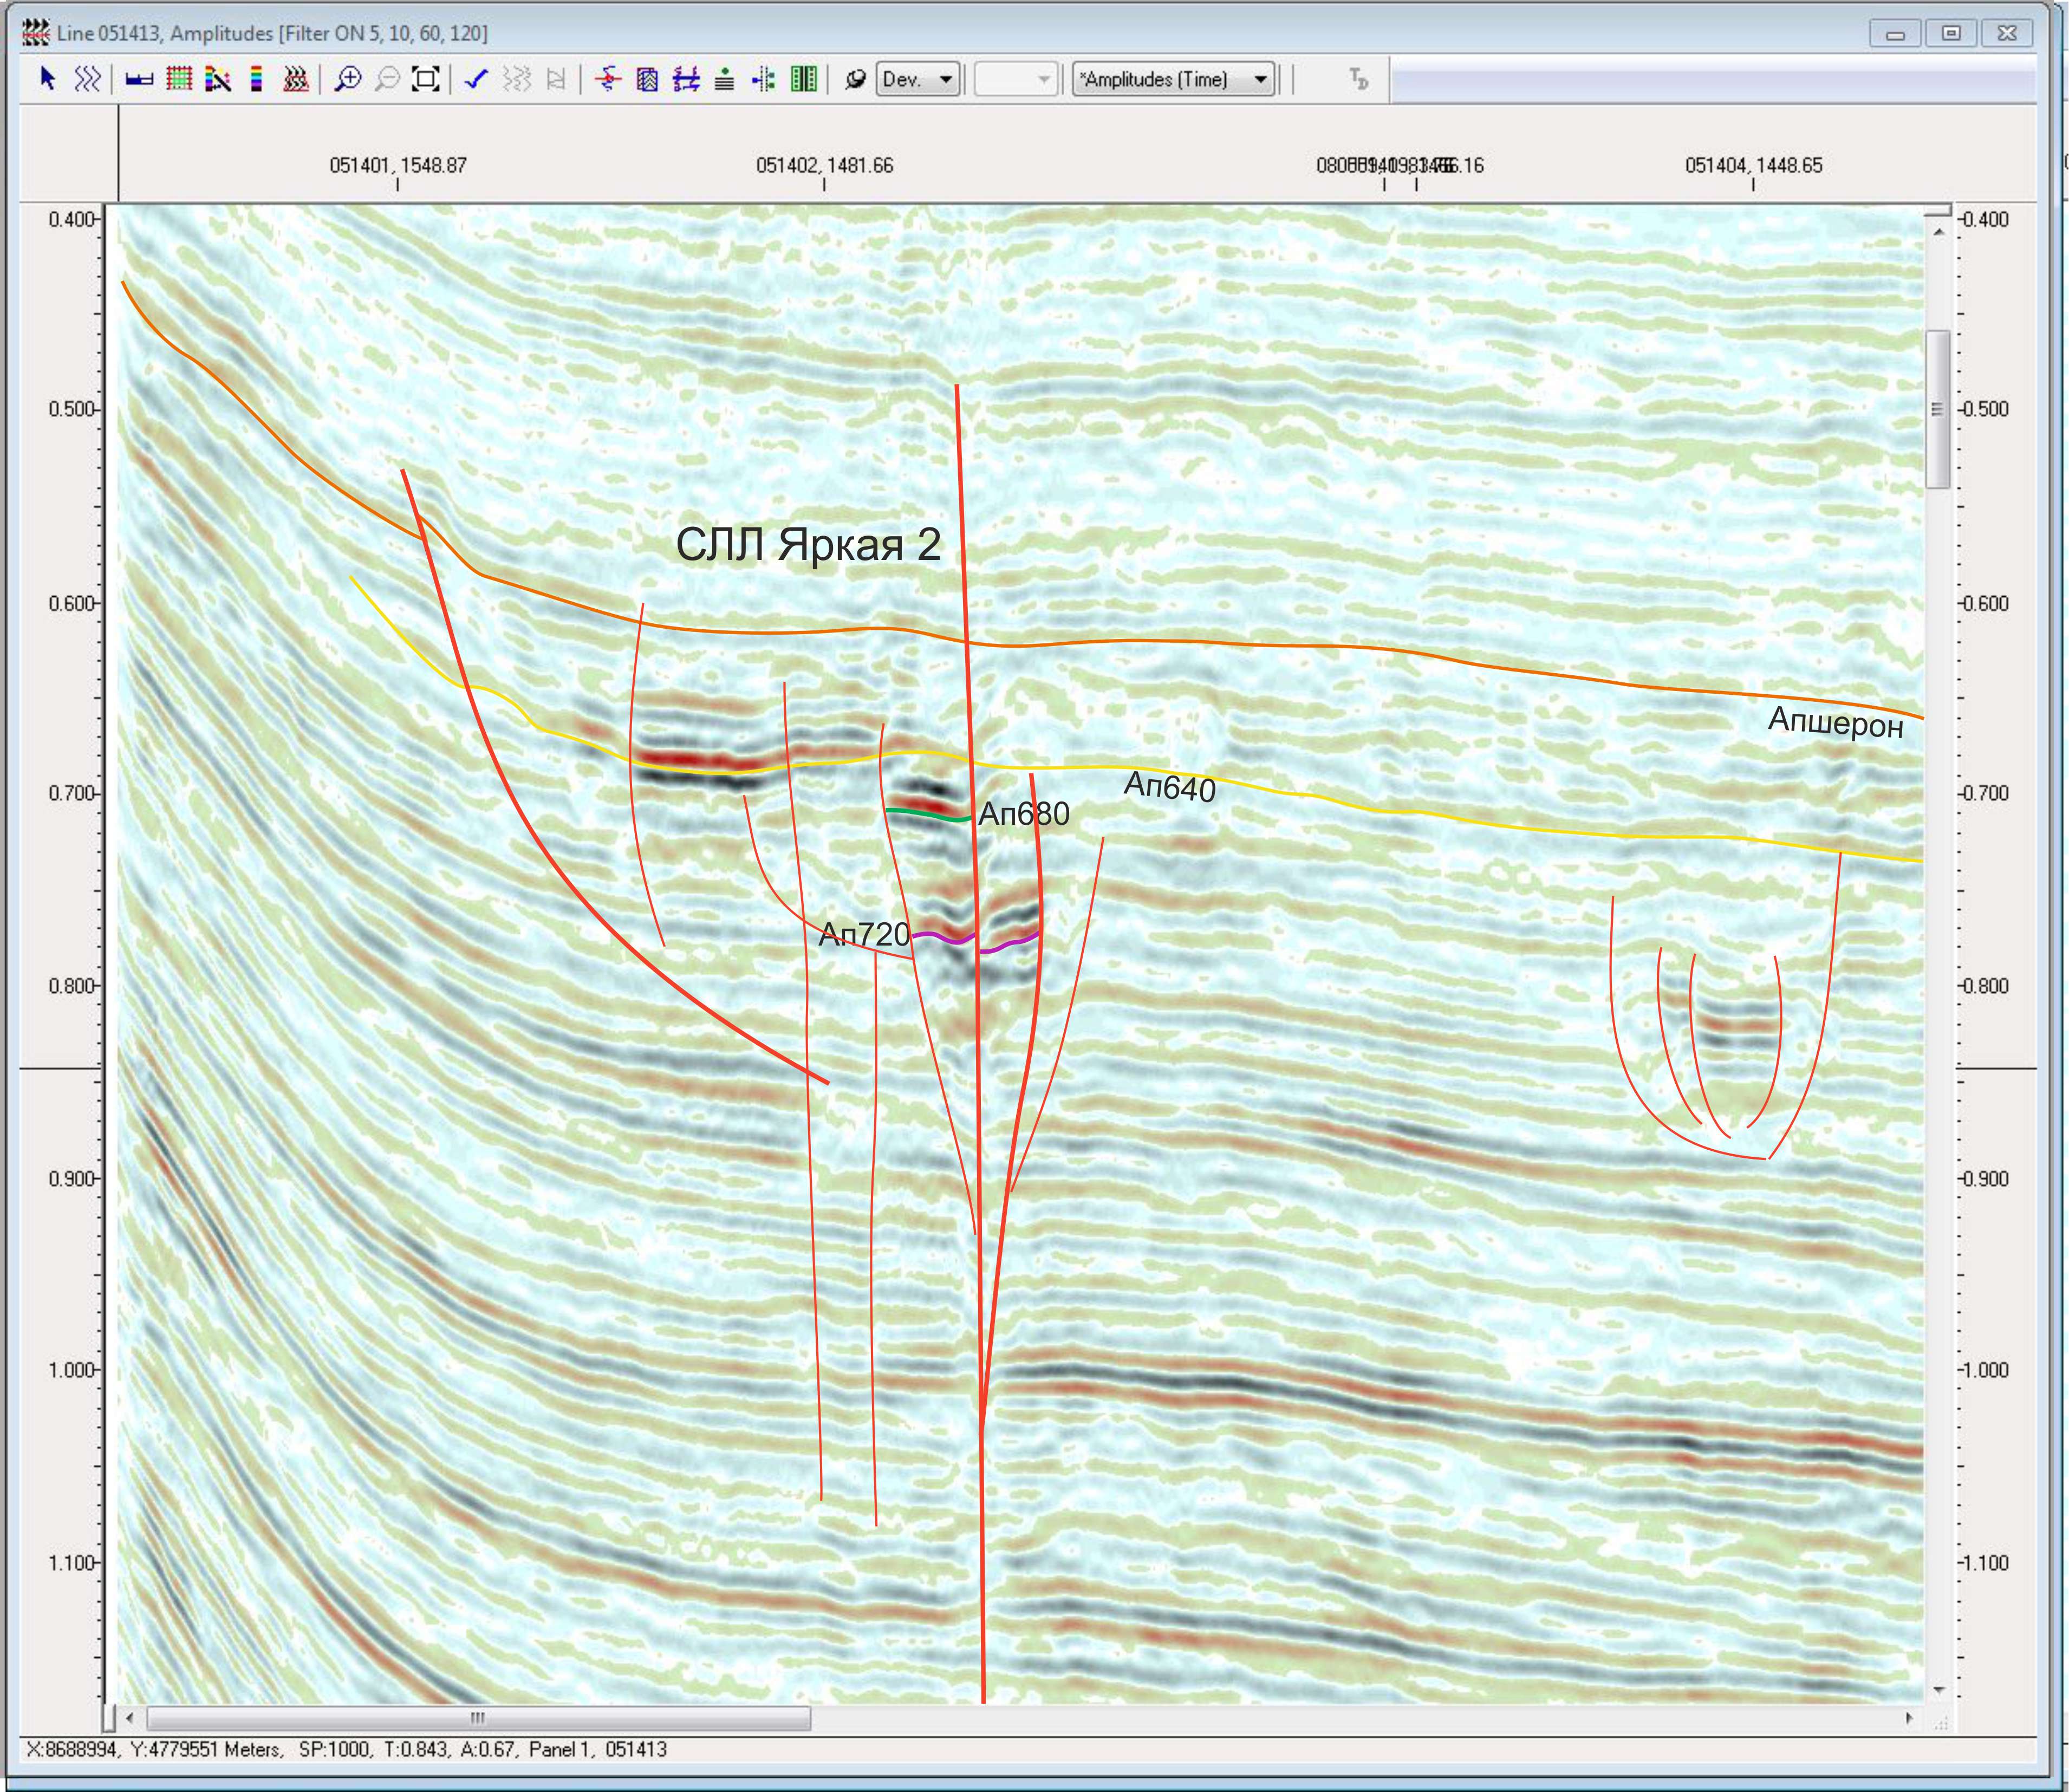Open the Amplitudes (Time) dropdown

tap(1174, 79)
